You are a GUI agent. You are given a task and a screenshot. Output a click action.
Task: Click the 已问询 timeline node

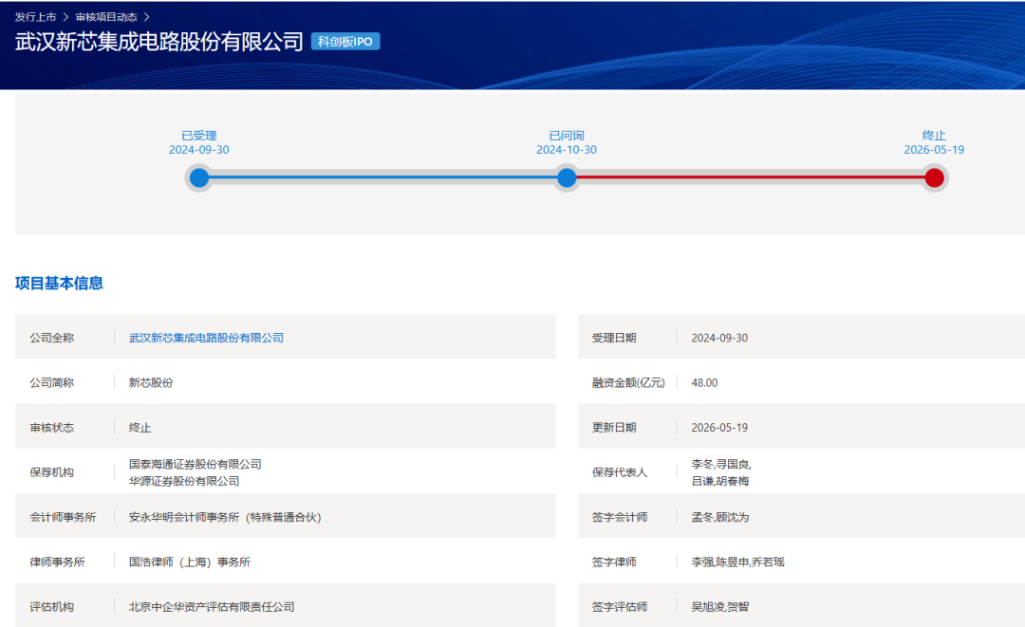tap(567, 177)
